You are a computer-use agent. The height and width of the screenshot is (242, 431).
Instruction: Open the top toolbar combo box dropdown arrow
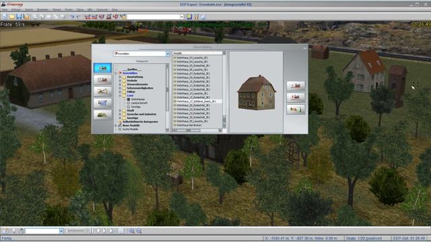[x=182, y=17]
